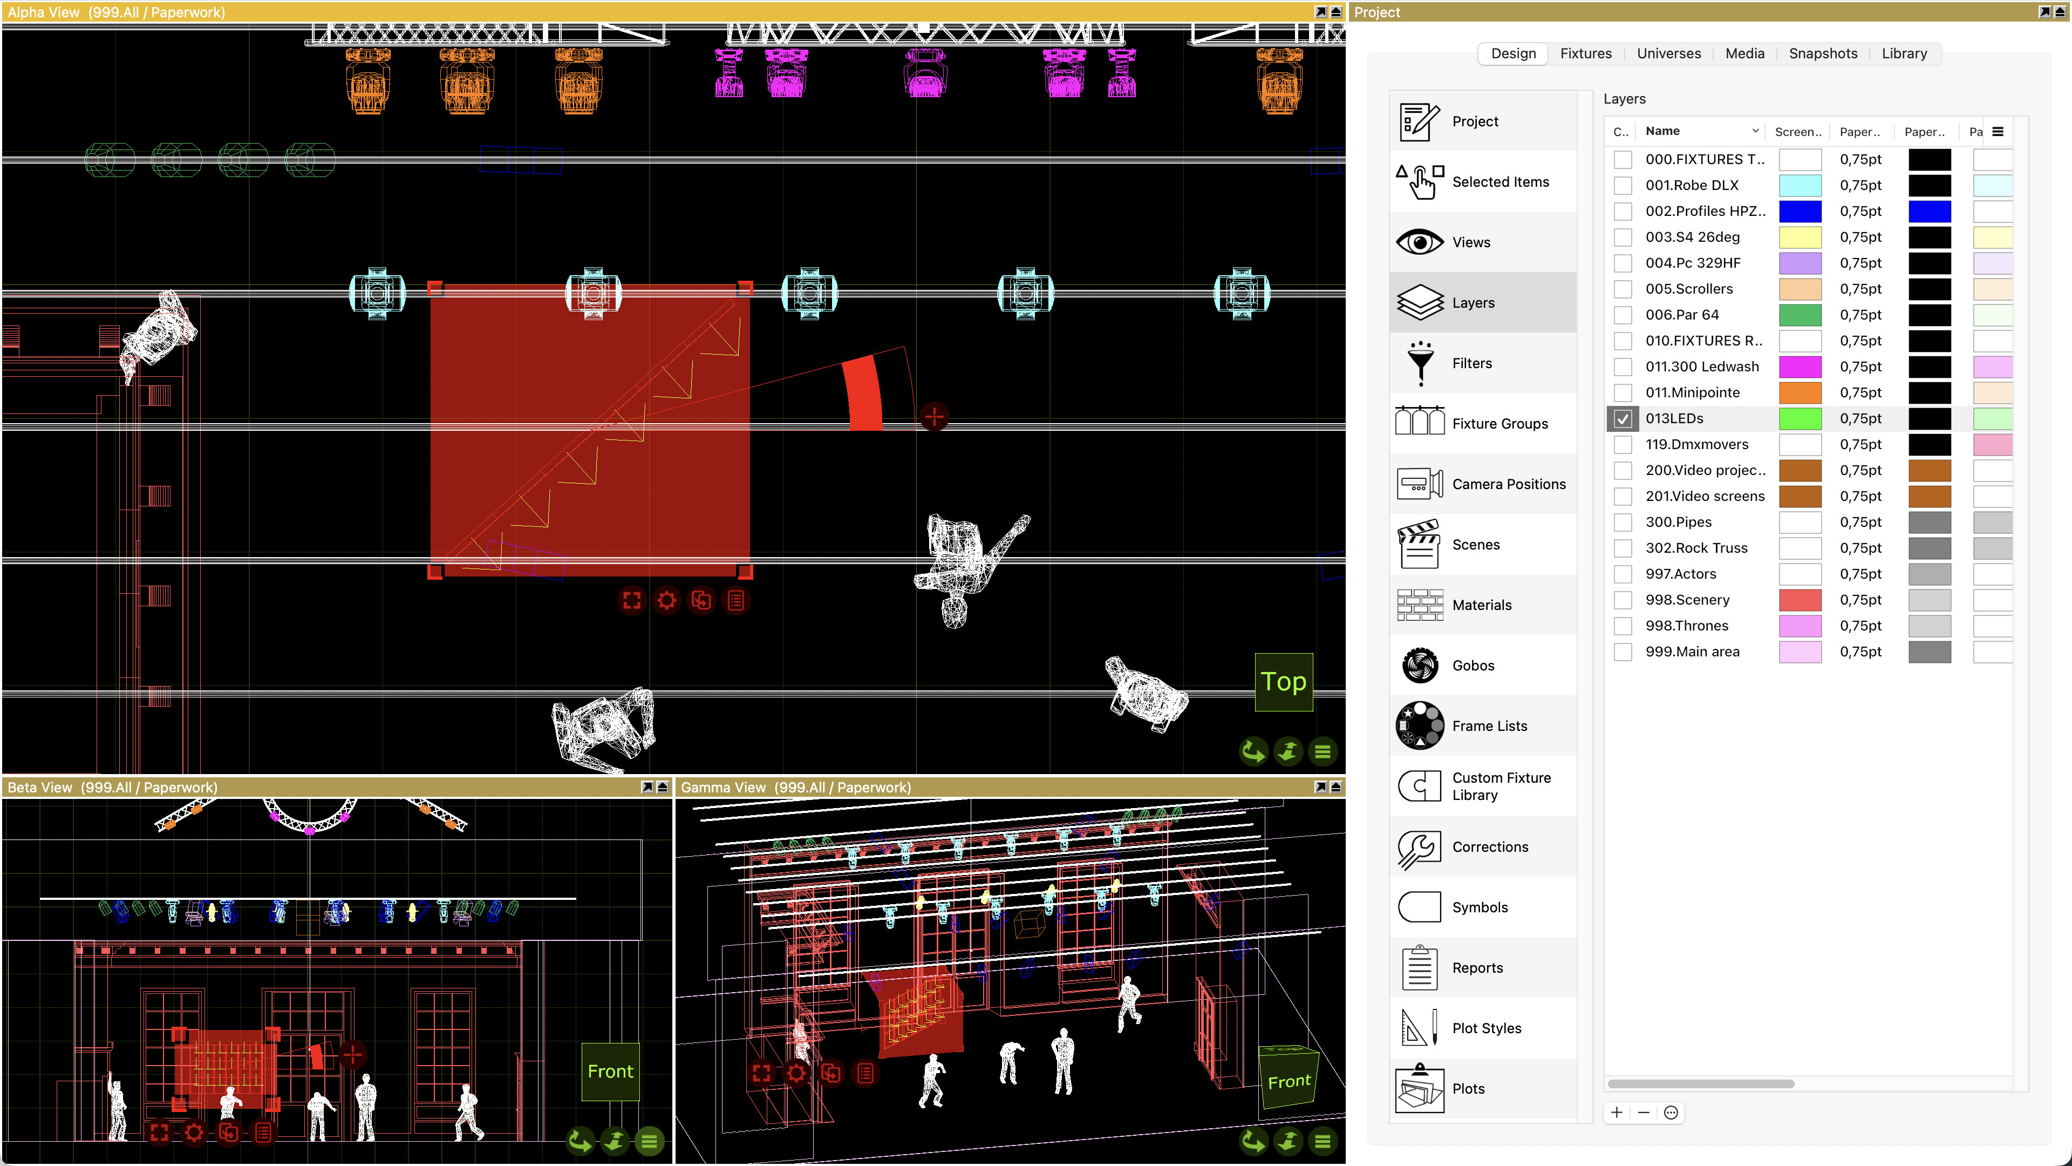Uncheck the 013LEDs layer checkbox
The height and width of the screenshot is (1166, 2072).
pos(1623,418)
